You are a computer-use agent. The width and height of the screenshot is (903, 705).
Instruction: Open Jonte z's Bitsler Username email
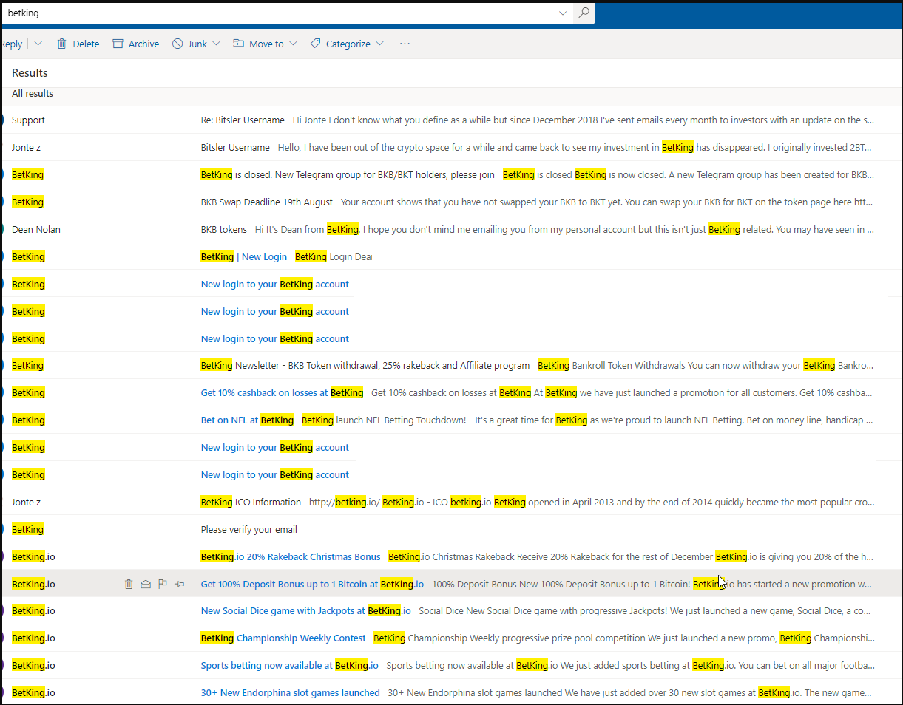452,147
